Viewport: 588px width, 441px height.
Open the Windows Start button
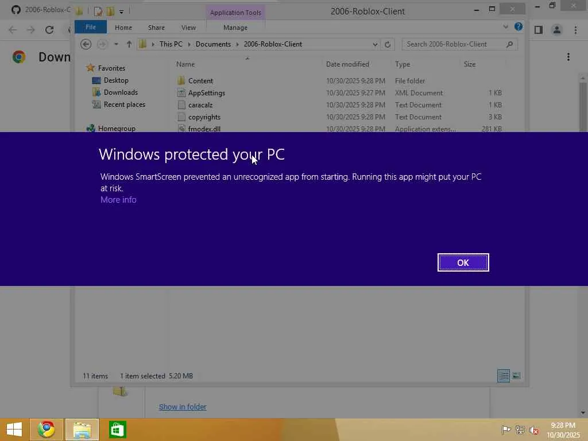pyautogui.click(x=14, y=430)
